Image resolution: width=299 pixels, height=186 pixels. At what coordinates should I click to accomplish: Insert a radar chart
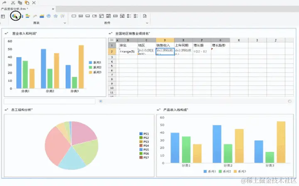coord(56,16)
